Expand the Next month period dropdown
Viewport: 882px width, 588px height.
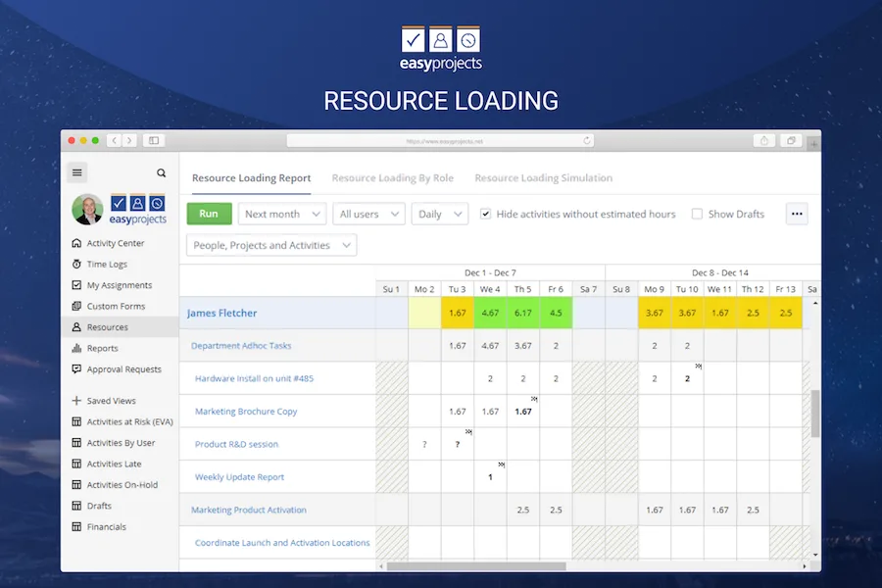click(x=282, y=214)
